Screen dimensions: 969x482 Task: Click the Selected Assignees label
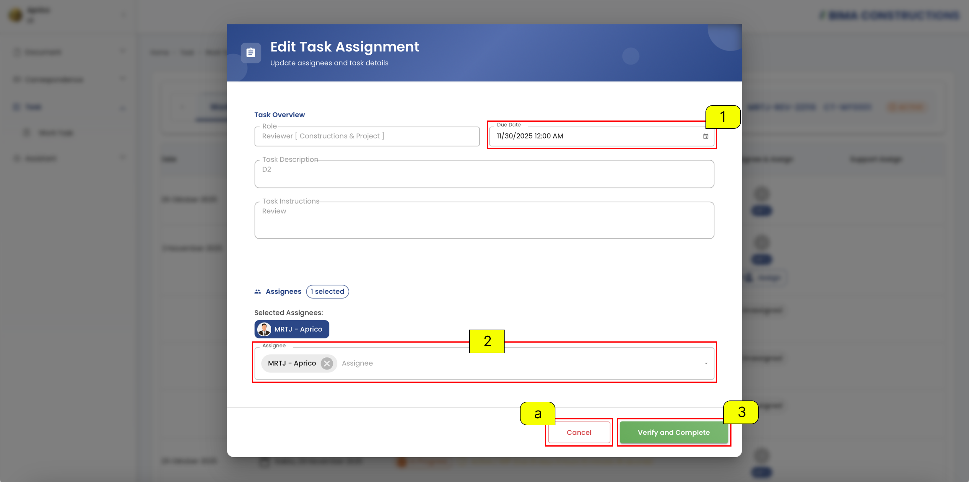click(289, 312)
